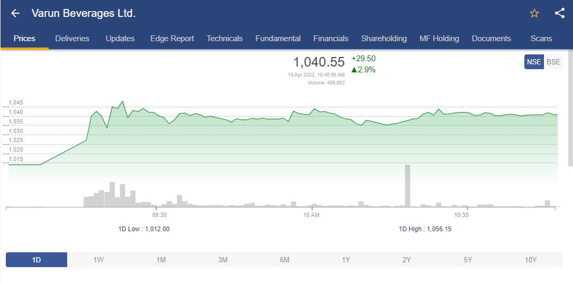
Task: Click the 10:30 time axis label
Action: tap(461, 215)
